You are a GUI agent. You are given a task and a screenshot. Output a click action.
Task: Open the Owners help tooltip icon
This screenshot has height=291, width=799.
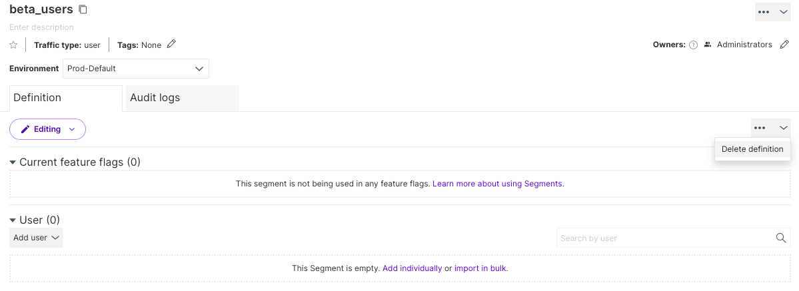point(693,45)
